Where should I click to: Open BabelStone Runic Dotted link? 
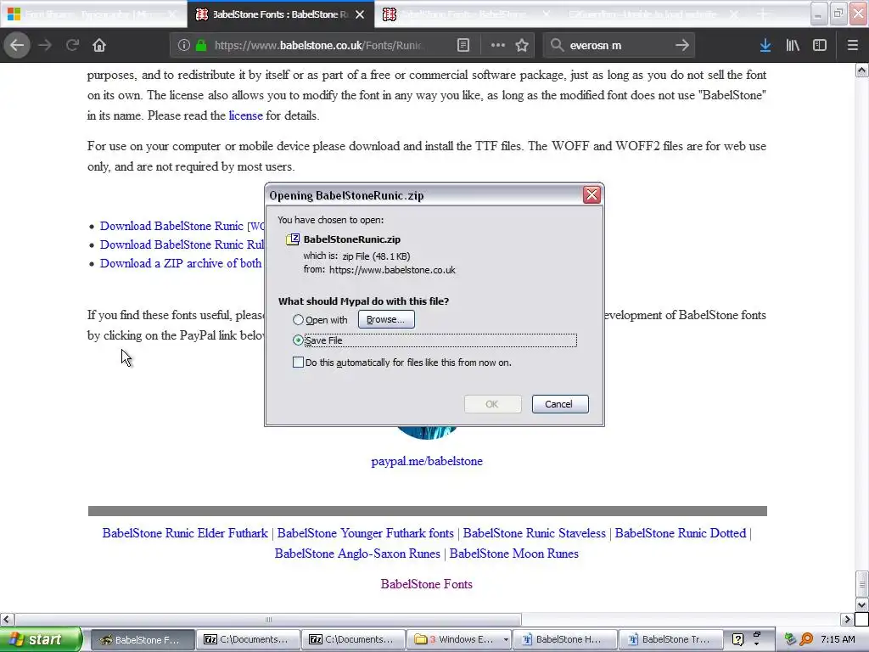pyautogui.click(x=681, y=533)
